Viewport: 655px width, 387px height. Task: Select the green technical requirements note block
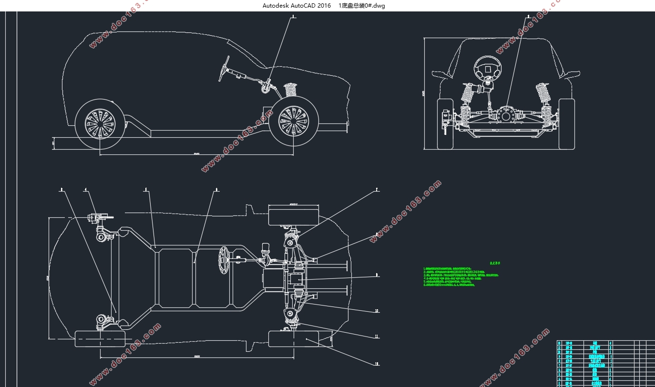pos(461,277)
